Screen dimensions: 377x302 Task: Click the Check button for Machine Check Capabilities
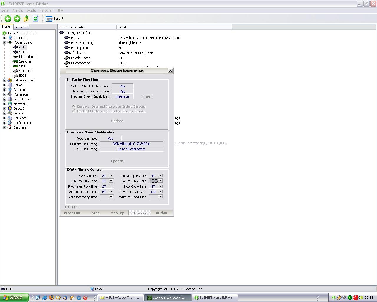[148, 97]
